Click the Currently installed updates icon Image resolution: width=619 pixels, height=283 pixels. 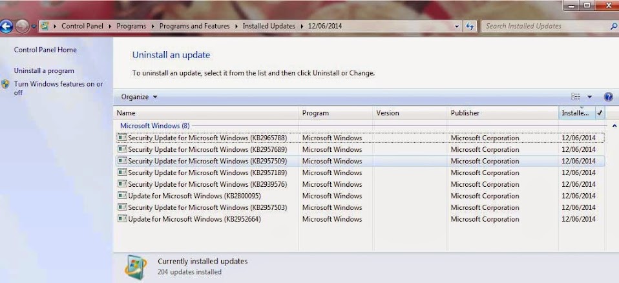pos(136,267)
